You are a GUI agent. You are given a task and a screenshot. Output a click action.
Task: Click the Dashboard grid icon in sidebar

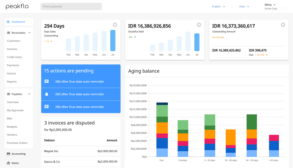point(8,22)
